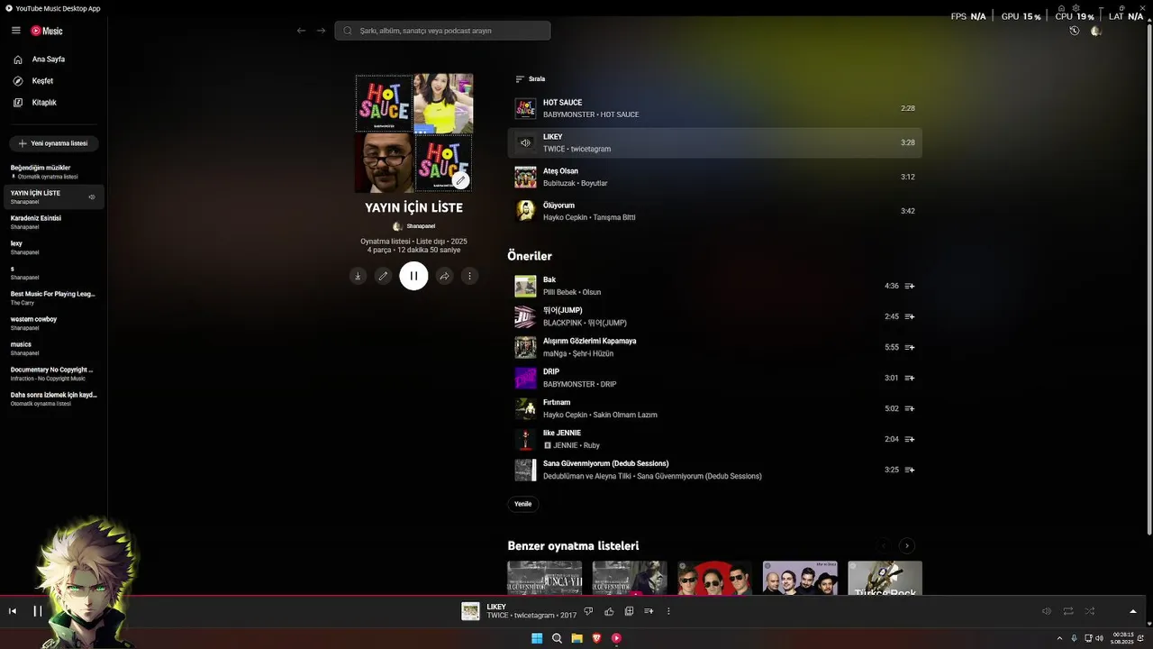The height and width of the screenshot is (649, 1153).
Task: Toggle shuffle mode
Action: (1090, 611)
